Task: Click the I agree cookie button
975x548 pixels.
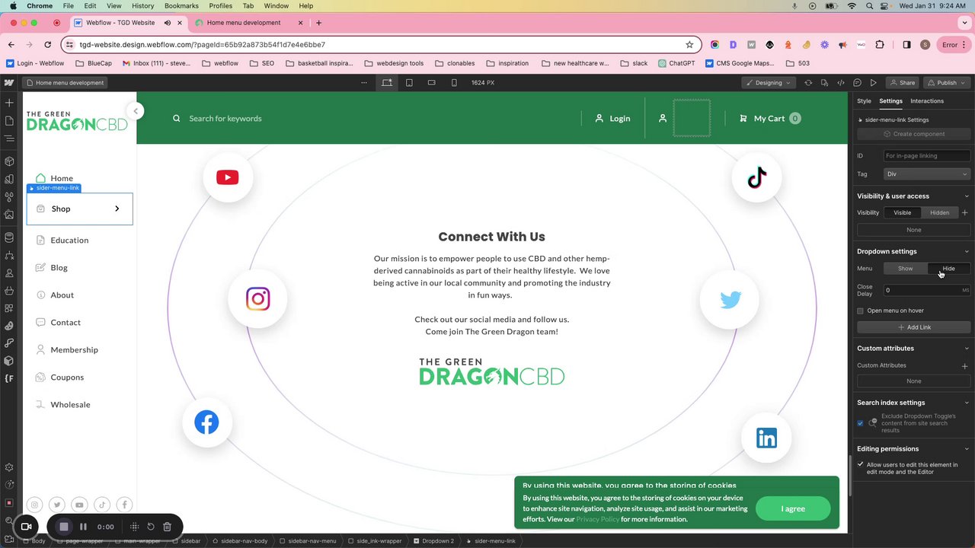Action: click(x=793, y=508)
